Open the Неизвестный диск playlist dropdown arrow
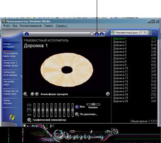Screen dimensions: 161x143 point(149,32)
